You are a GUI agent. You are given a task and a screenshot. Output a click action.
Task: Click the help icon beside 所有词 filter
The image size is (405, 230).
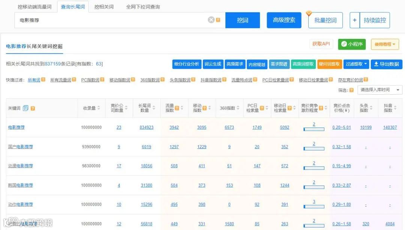(x=43, y=80)
